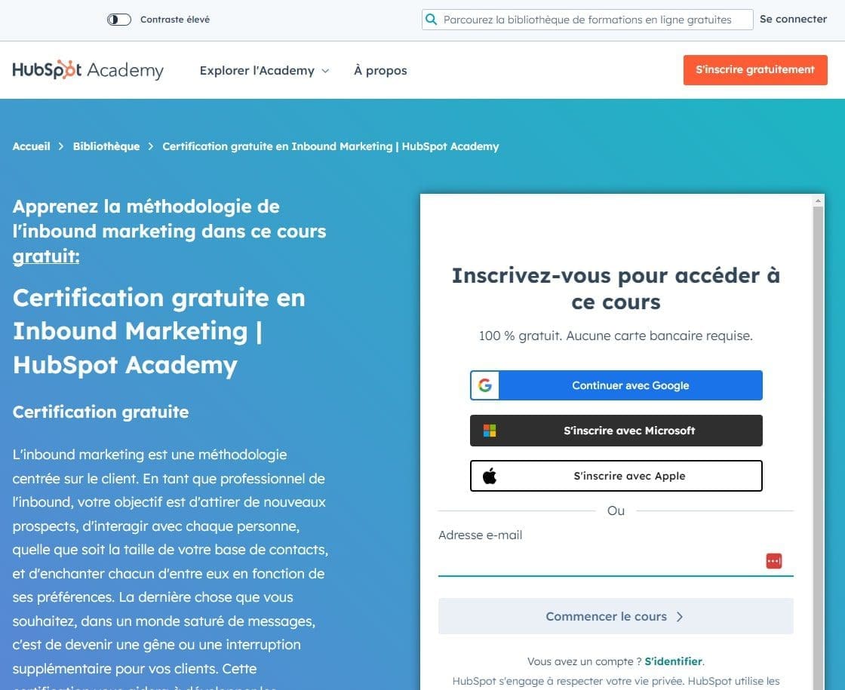Open the À propos menu item

(x=380, y=71)
